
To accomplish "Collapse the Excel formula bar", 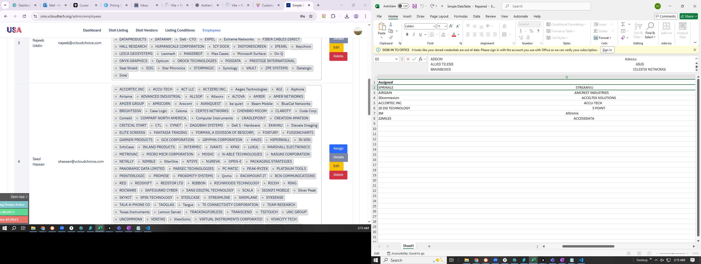I will [696, 58].
